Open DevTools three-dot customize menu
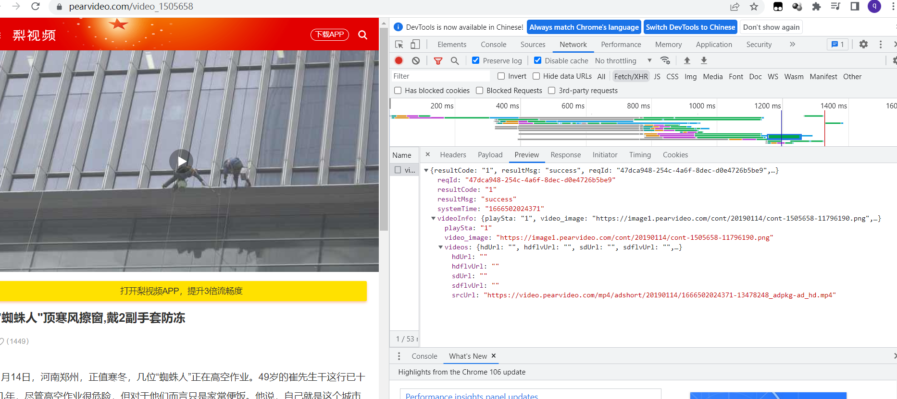 point(881,44)
